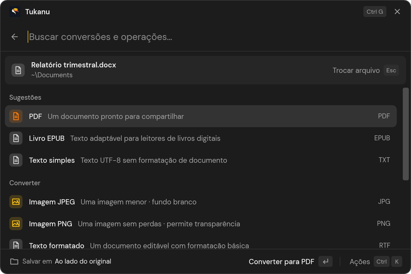Choose Livro EPUB conversion option

coord(201,138)
